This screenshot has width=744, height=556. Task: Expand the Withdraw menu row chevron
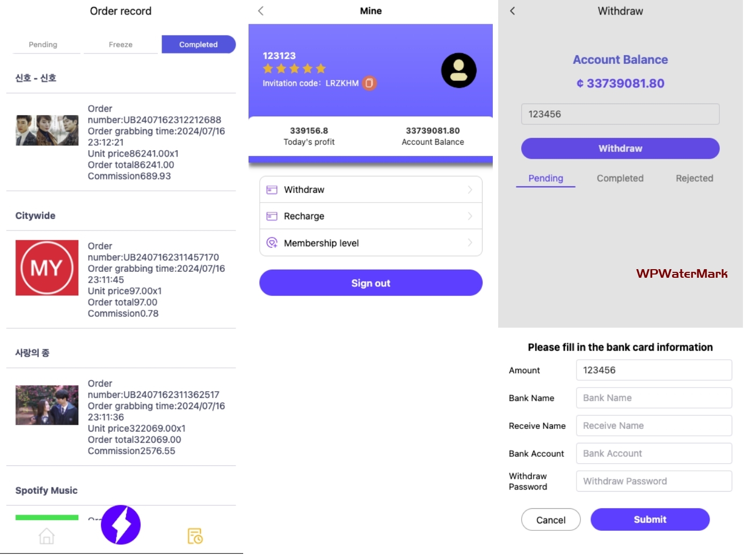(470, 190)
